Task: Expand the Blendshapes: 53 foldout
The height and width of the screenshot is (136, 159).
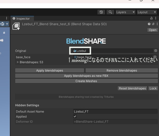Action: click(18, 62)
